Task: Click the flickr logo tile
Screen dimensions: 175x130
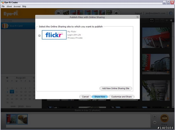Action: (54, 35)
